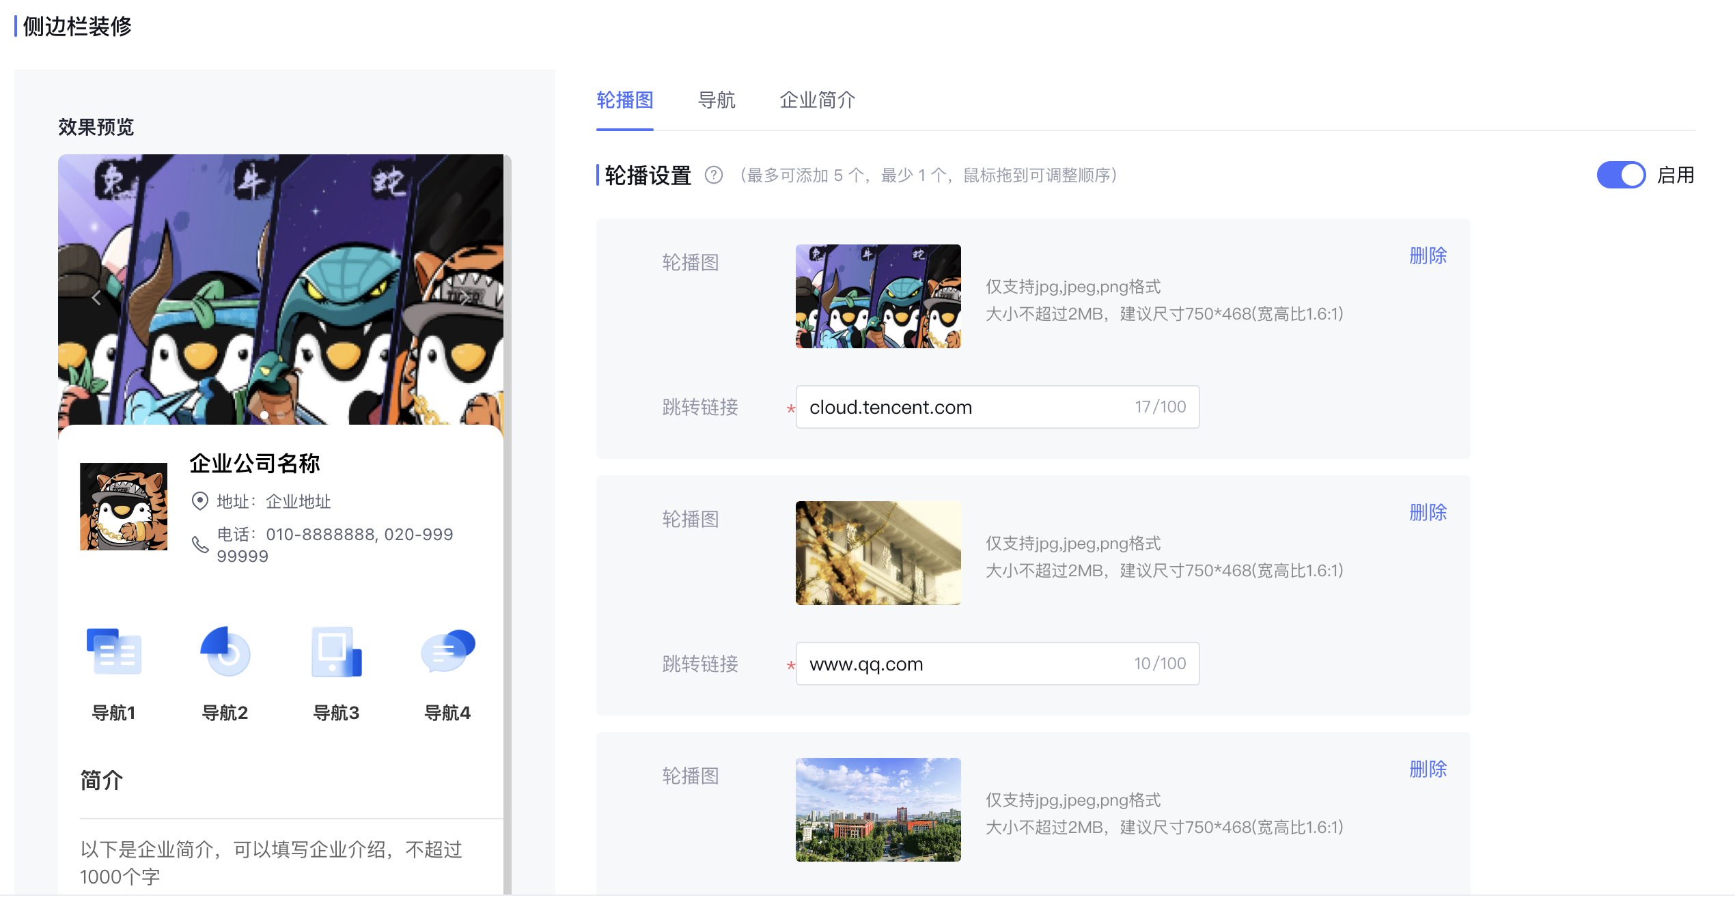Click the 侧边栏装修 page title
1735x904 pixels.
coord(77,27)
